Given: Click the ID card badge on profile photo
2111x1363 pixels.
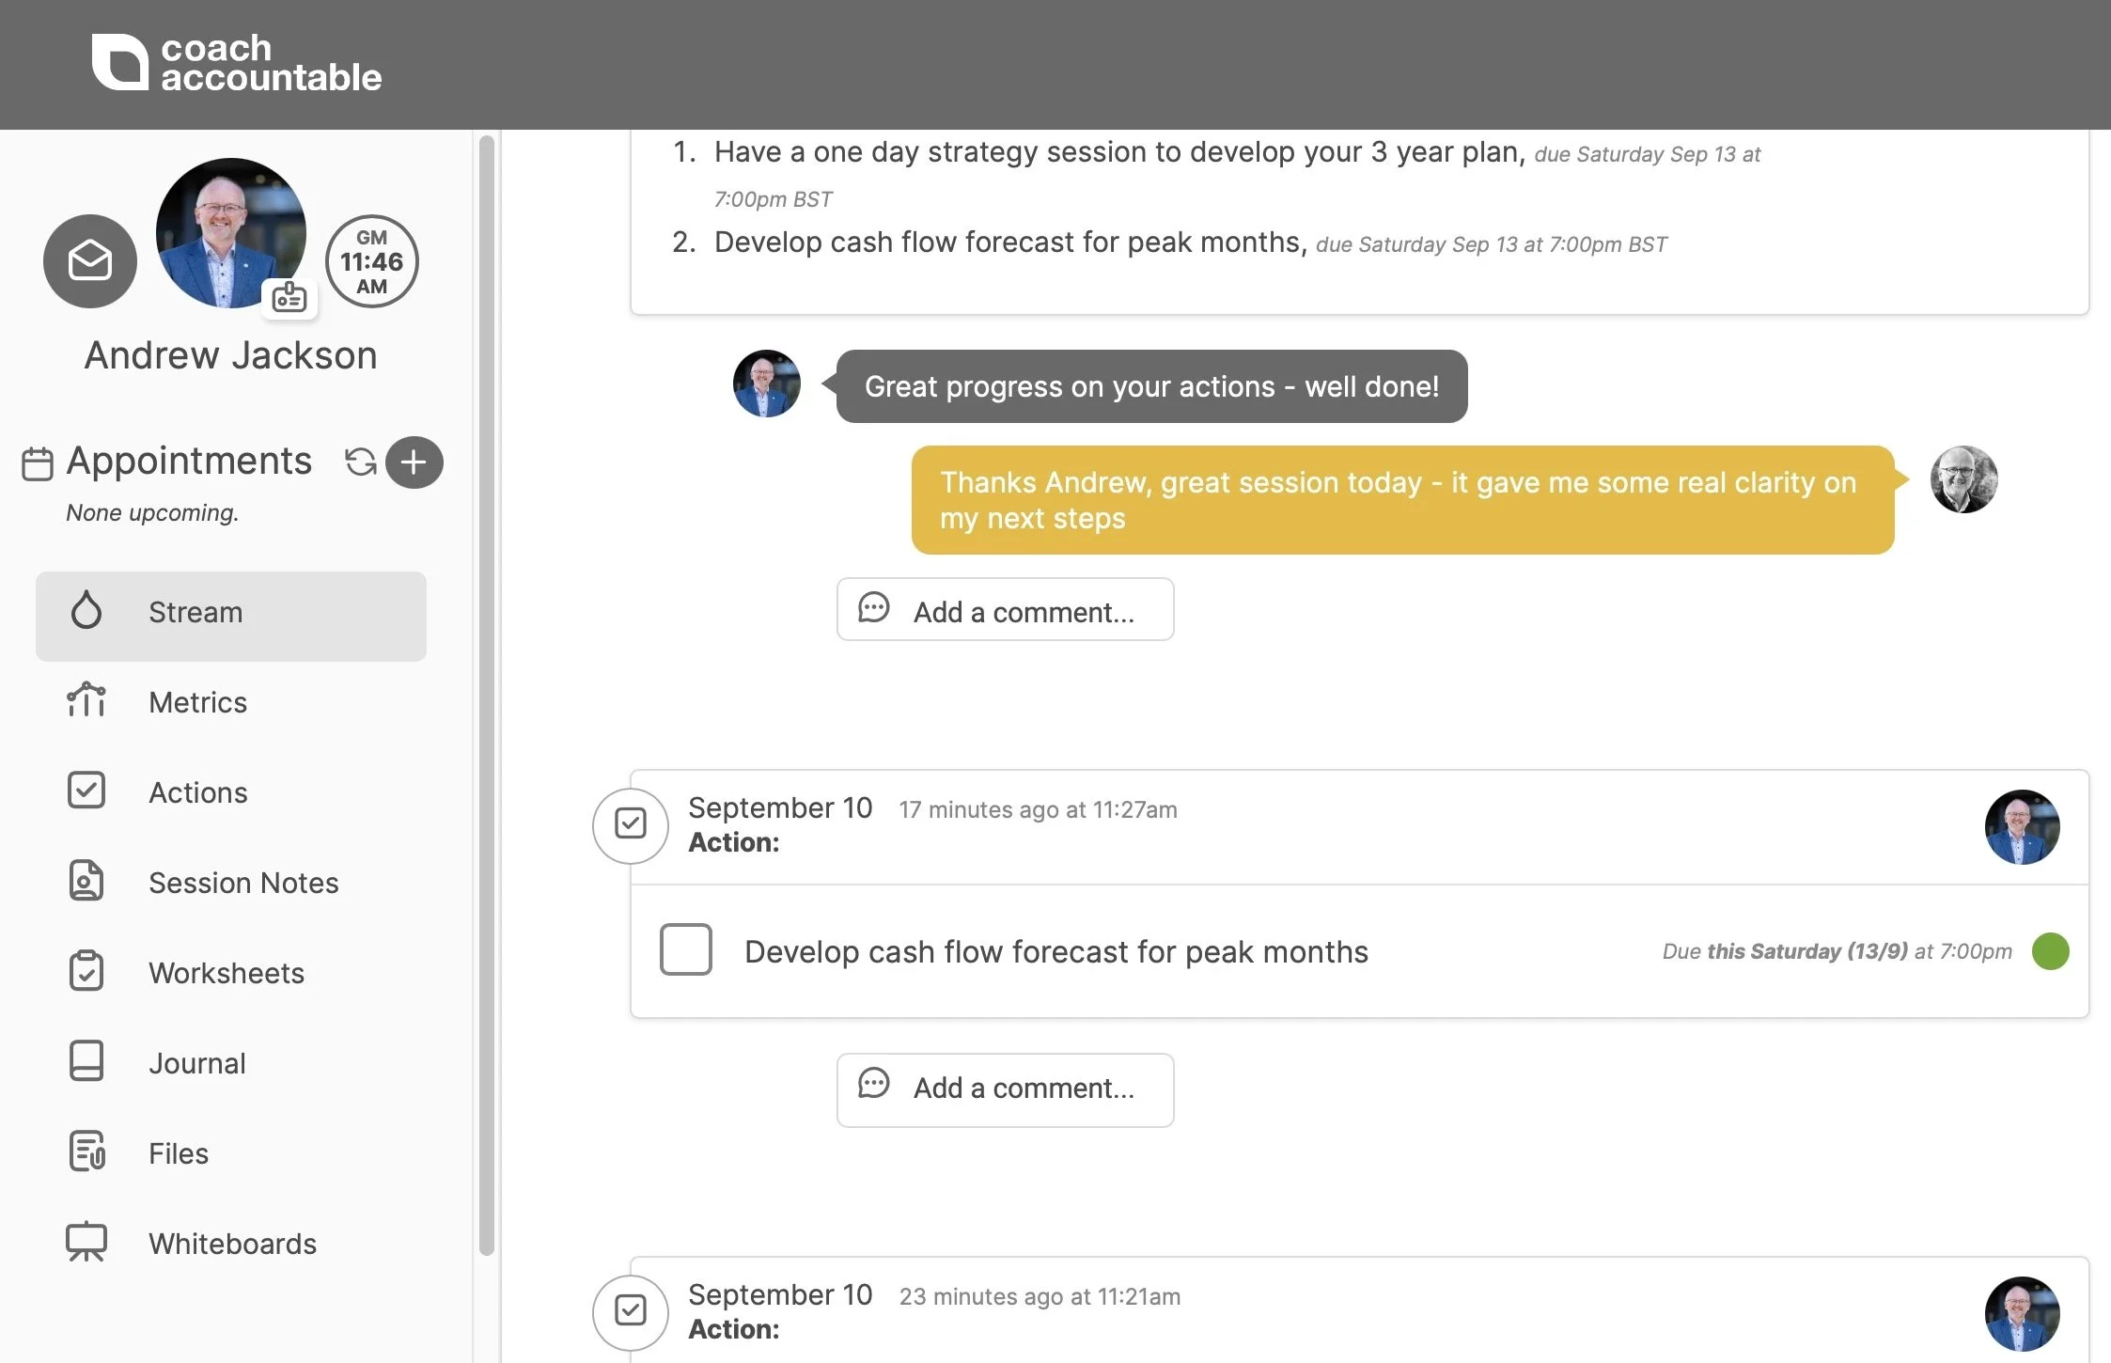Looking at the screenshot, I should point(289,298).
